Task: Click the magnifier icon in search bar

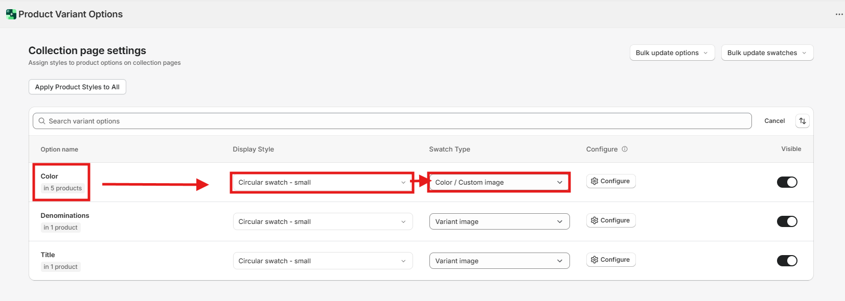Action: click(x=42, y=121)
